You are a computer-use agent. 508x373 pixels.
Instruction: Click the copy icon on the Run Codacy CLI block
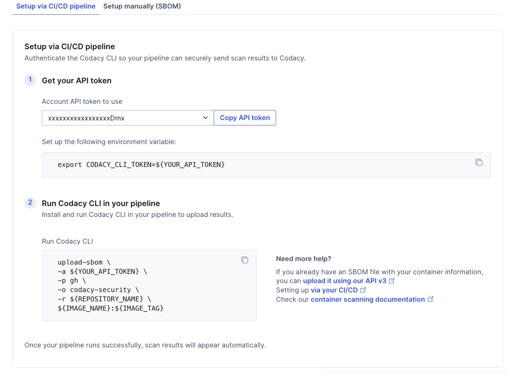point(245,260)
